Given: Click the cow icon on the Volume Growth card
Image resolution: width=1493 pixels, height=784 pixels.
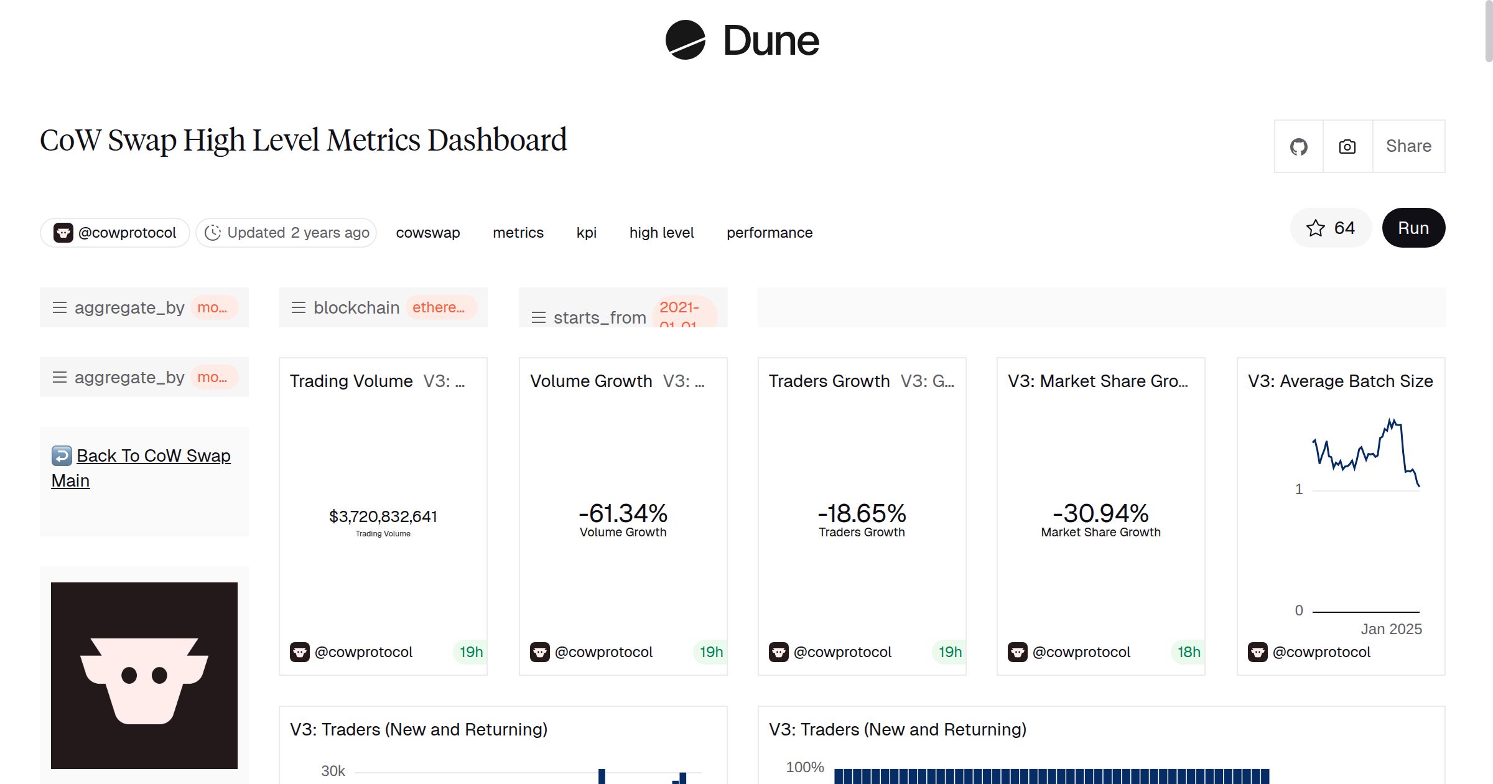Looking at the screenshot, I should [541, 651].
